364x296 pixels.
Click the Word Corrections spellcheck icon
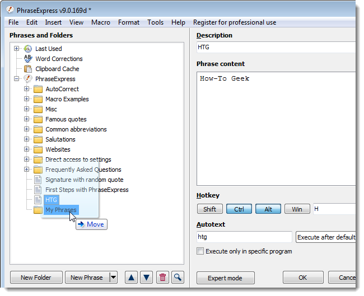coord(28,59)
